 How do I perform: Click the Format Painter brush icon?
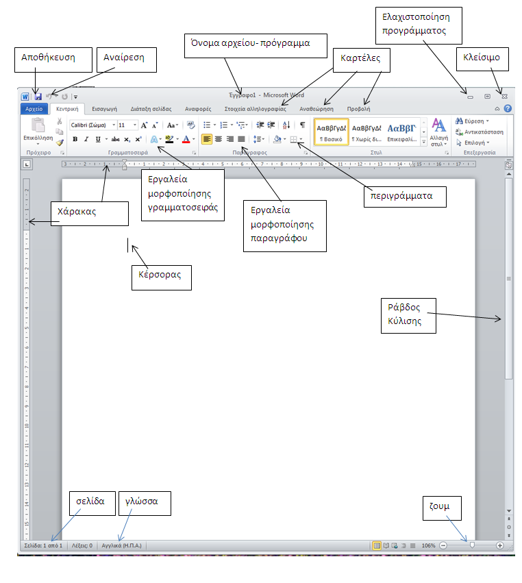60,142
